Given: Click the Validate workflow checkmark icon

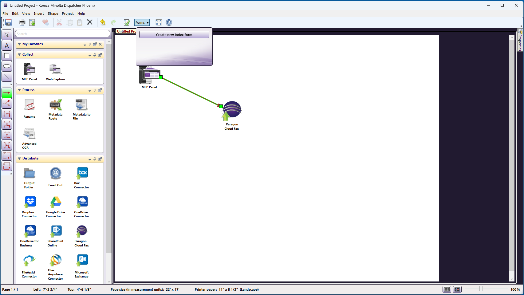Looking at the screenshot, I should pos(127,22).
